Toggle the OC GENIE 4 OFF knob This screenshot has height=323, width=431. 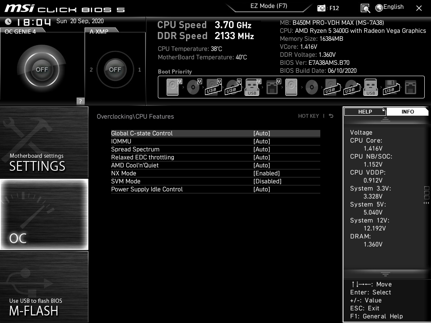click(42, 69)
